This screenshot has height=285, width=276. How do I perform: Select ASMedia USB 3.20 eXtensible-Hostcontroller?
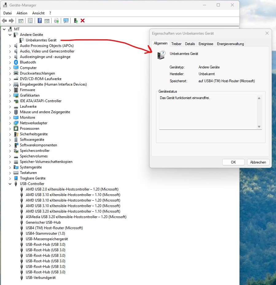tap(76, 217)
